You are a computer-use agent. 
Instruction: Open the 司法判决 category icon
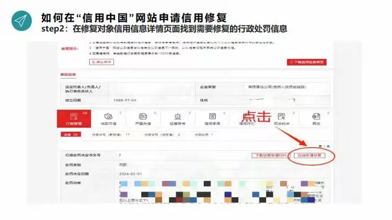pos(281,116)
